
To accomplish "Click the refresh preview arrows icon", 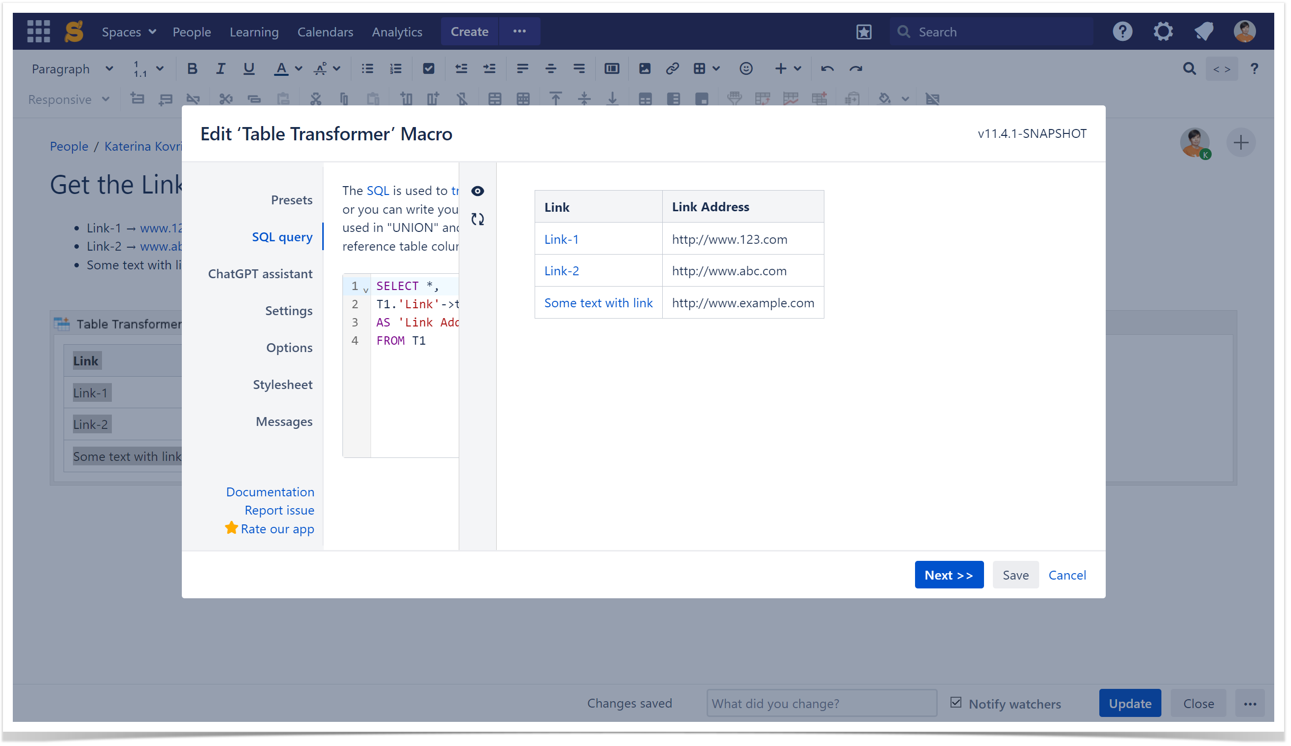I will click(477, 219).
